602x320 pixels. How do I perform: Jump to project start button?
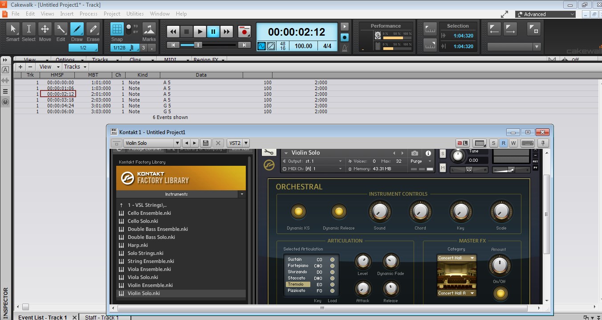(x=173, y=45)
